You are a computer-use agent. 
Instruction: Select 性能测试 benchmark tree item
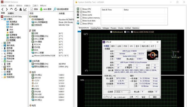coord(10,77)
